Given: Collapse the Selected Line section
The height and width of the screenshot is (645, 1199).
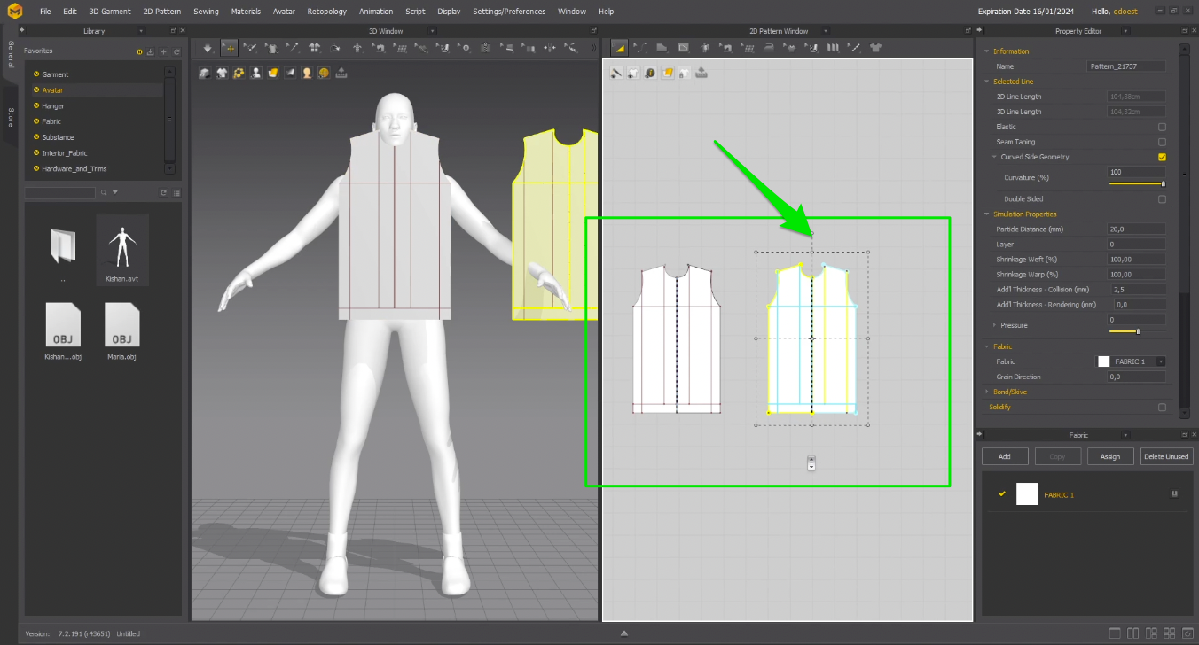Looking at the screenshot, I should (x=986, y=82).
